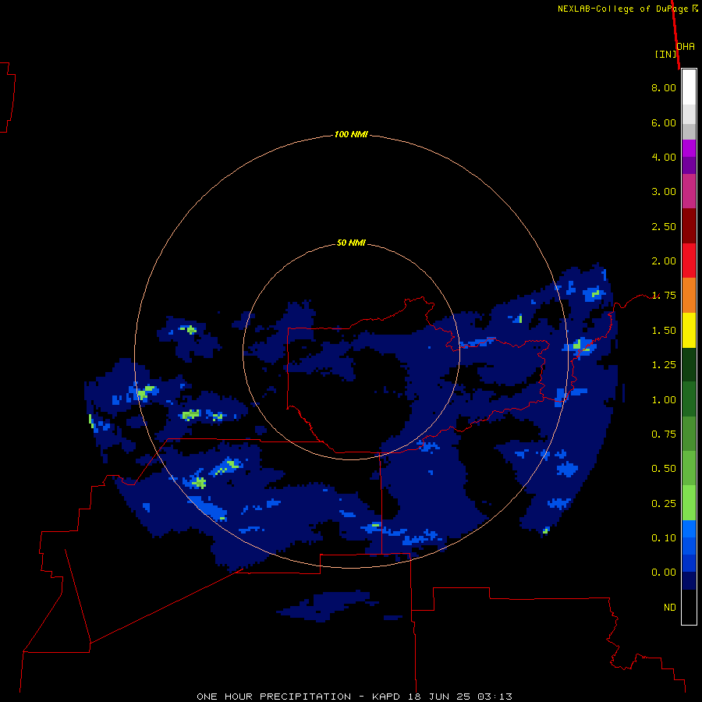This screenshot has width=702, height=702.
Task: Click the 2.50 legend value
Action: pos(664,226)
